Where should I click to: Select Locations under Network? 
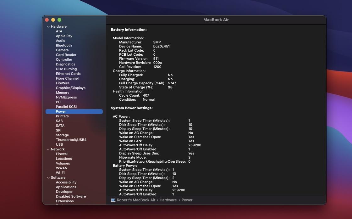pos(64,159)
